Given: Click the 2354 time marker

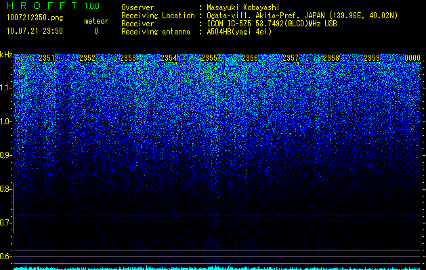Looking at the screenshot, I should click(x=169, y=58).
